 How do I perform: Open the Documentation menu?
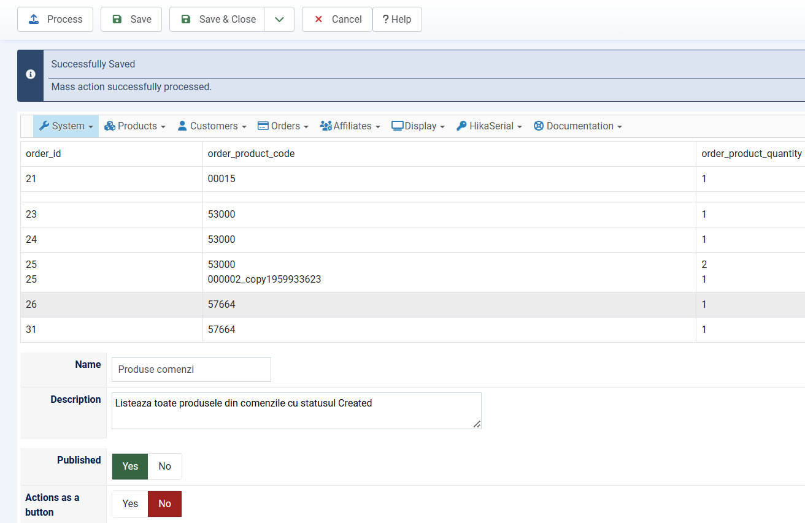pos(578,126)
